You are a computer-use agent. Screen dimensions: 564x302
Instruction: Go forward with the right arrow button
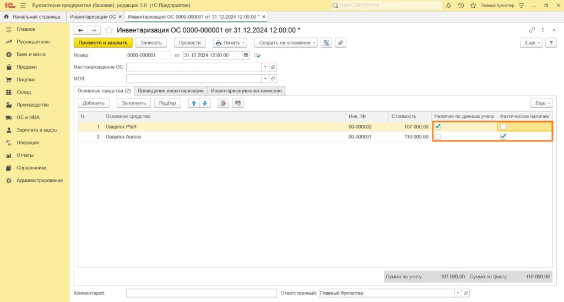tap(94, 30)
